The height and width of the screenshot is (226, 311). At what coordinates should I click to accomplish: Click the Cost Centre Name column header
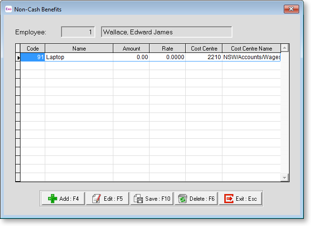click(251, 48)
